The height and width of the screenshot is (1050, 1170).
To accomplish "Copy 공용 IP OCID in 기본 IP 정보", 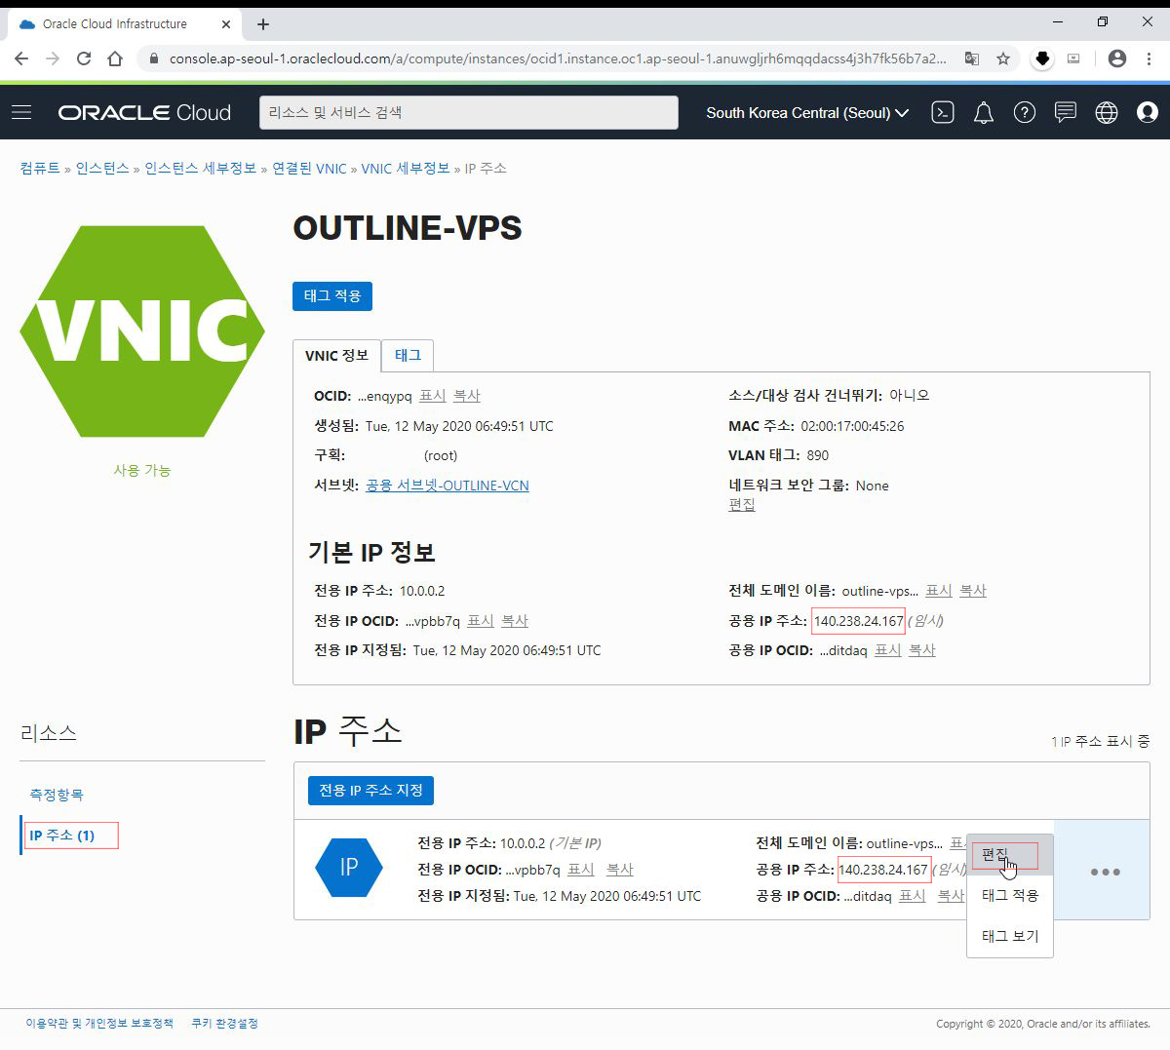I will (x=922, y=650).
